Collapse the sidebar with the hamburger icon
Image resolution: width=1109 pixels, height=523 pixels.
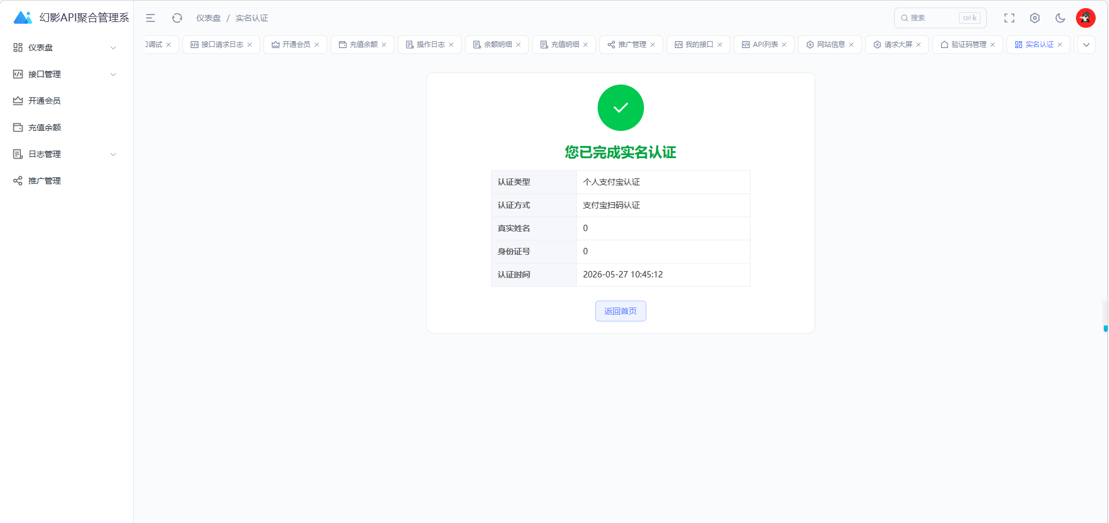(151, 18)
